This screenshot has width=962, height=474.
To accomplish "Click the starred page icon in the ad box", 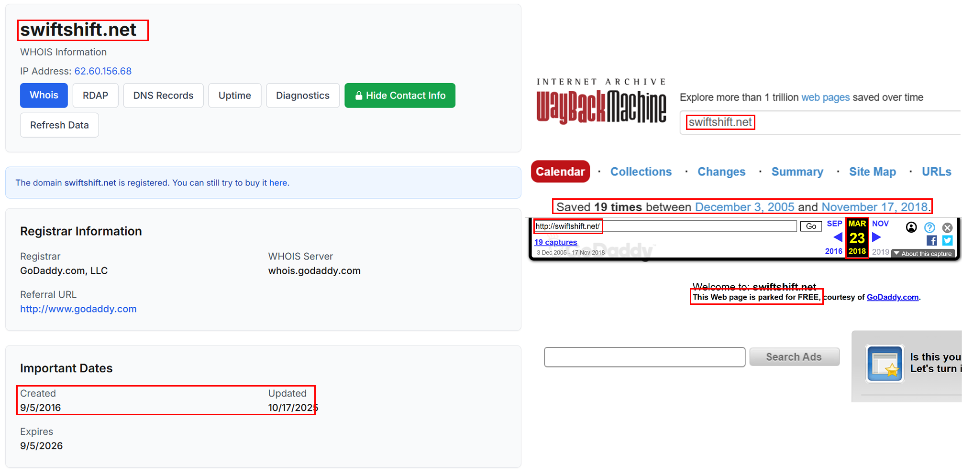I will (x=885, y=363).
